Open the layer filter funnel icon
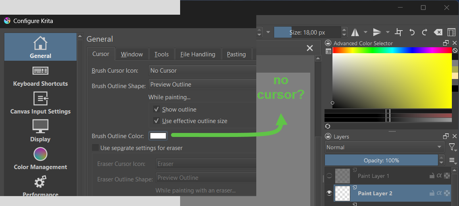This screenshot has height=206, width=459. pos(452,147)
